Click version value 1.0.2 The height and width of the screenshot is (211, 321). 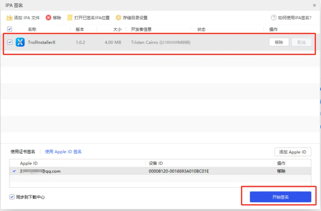(x=81, y=42)
